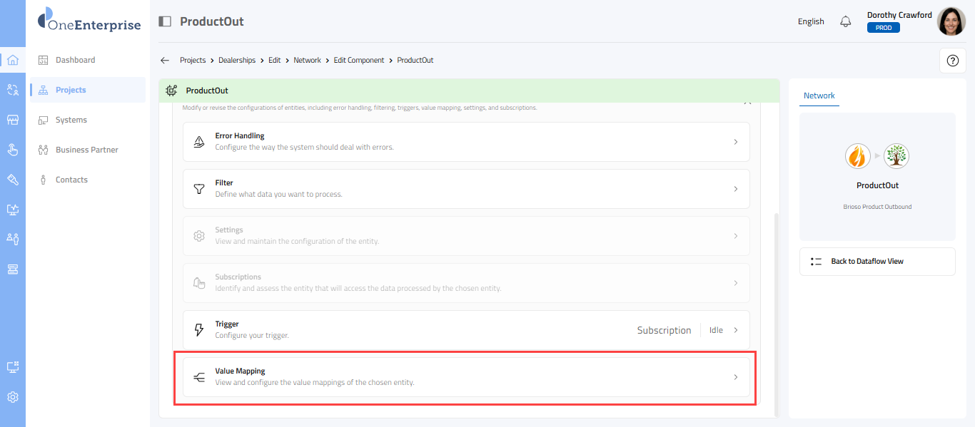Click Back to Dataflow View button

pos(877,262)
